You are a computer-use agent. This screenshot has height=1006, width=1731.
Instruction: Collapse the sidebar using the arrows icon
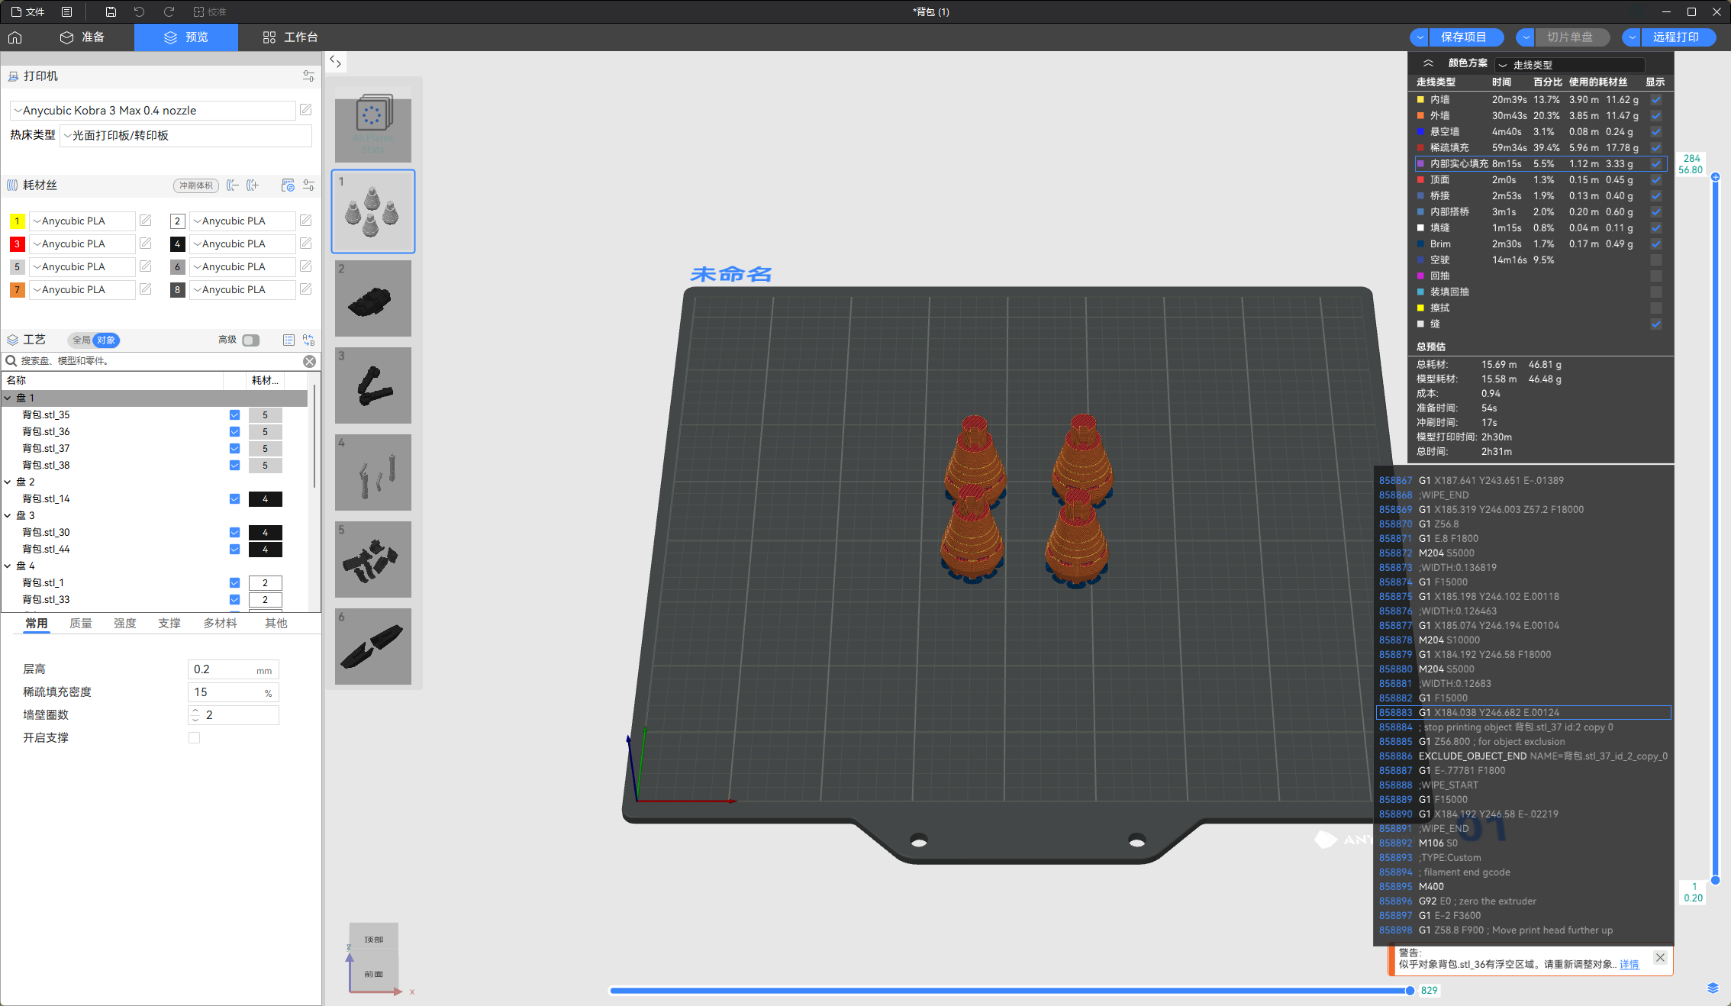point(336,61)
